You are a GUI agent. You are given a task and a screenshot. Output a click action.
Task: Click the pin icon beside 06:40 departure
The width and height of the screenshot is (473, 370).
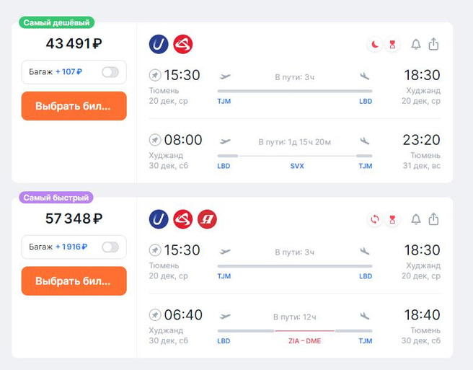point(155,315)
